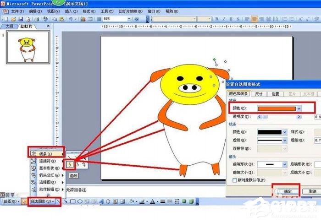Select the Rectangle tool in drawing toolbar

72,201
